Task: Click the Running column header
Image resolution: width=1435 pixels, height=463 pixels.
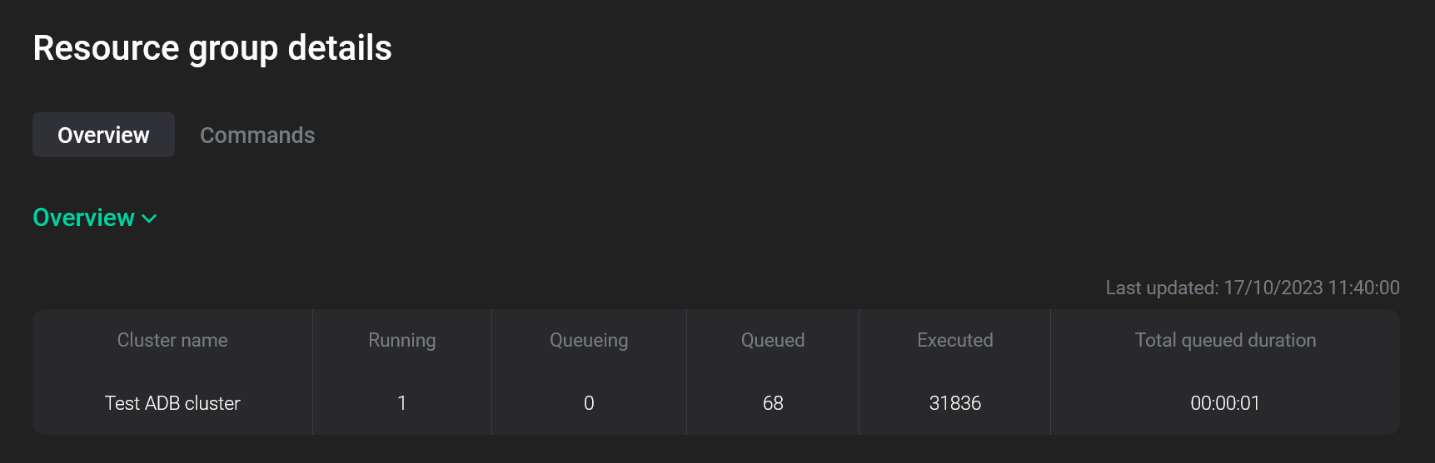Action: 401,340
